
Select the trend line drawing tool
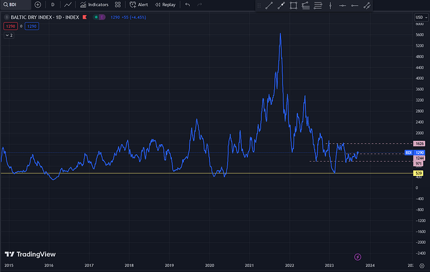(269, 5)
